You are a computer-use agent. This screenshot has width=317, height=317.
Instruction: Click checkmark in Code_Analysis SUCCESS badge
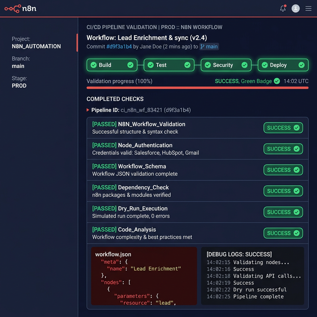[x=297, y=233]
